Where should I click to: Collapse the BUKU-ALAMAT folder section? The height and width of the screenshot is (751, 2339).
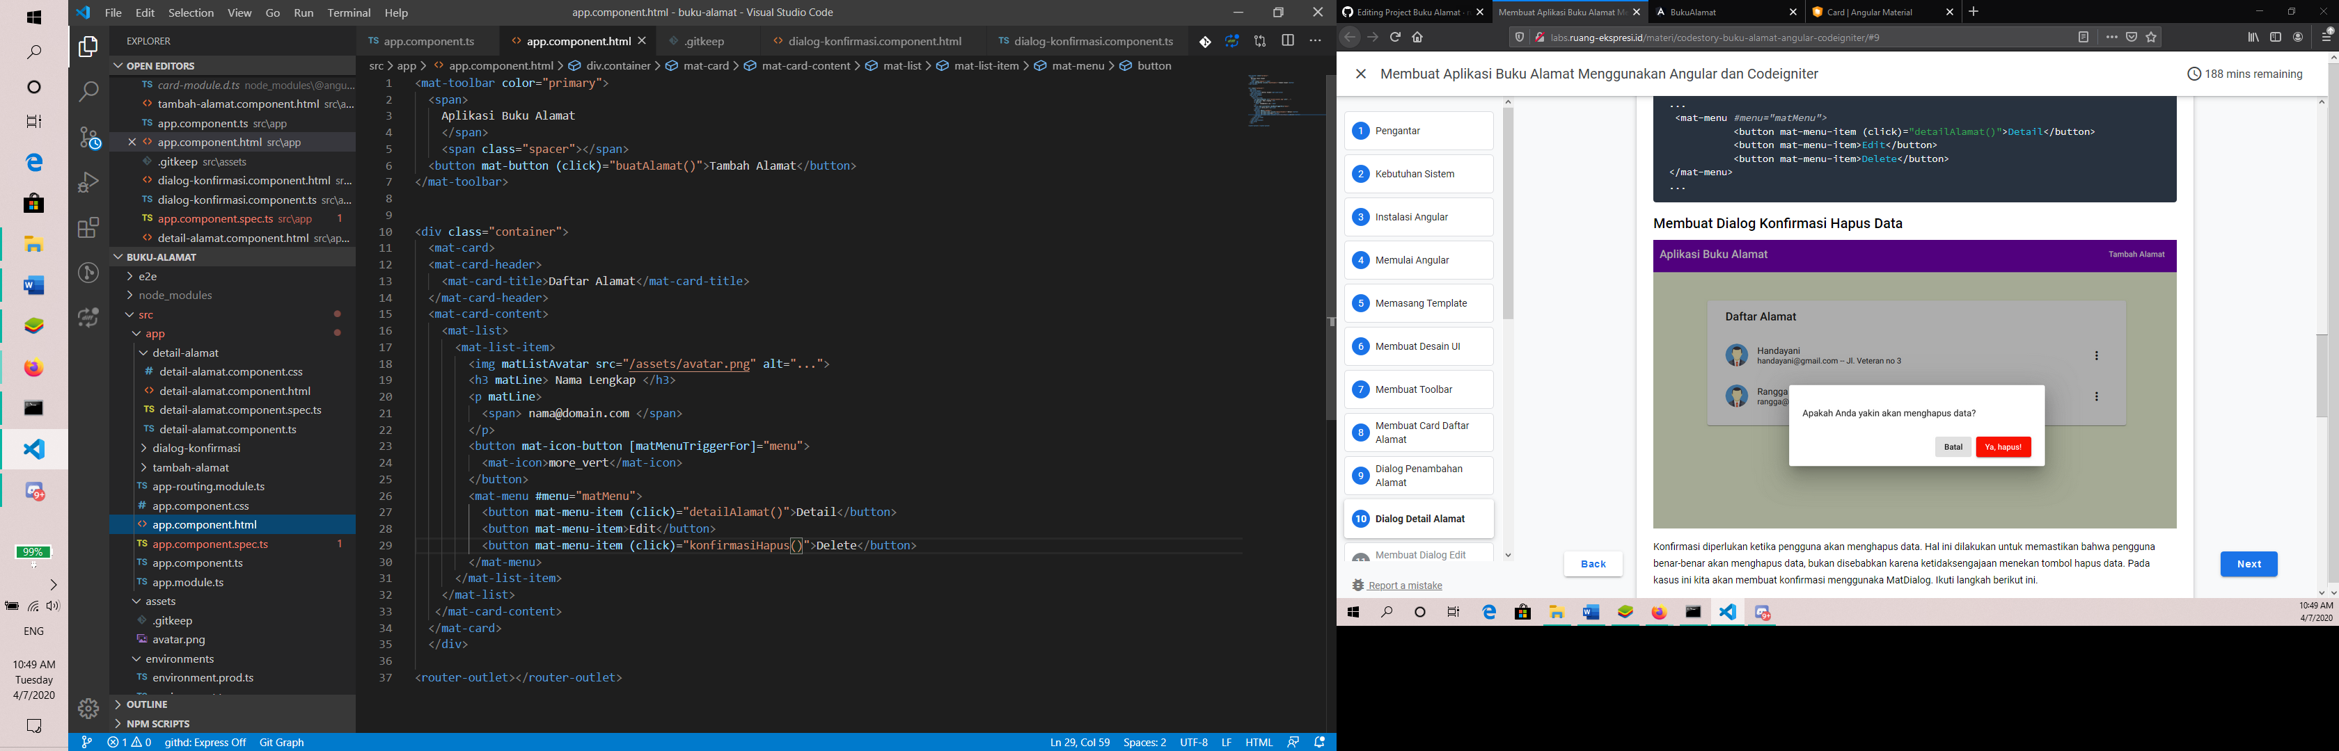[233, 257]
